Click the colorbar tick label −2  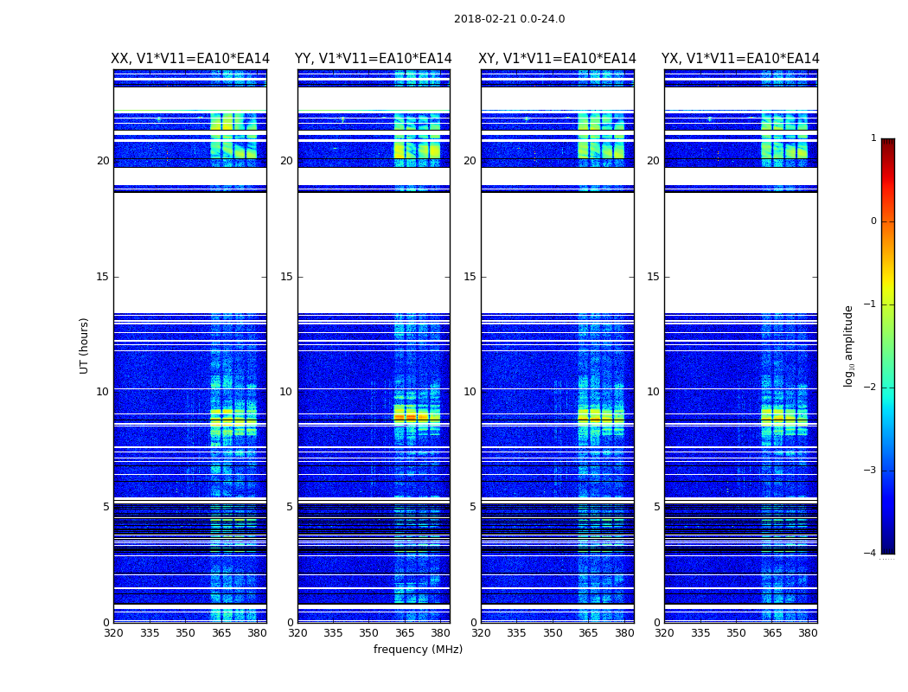(x=871, y=388)
